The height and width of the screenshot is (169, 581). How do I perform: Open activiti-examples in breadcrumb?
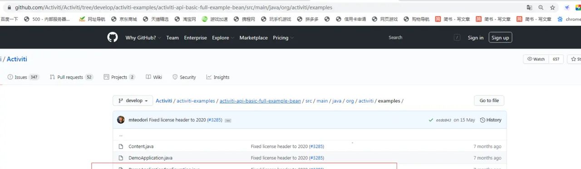pos(196,101)
